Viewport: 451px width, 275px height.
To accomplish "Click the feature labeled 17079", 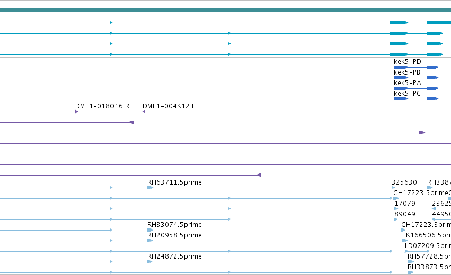I will (x=396, y=209).
